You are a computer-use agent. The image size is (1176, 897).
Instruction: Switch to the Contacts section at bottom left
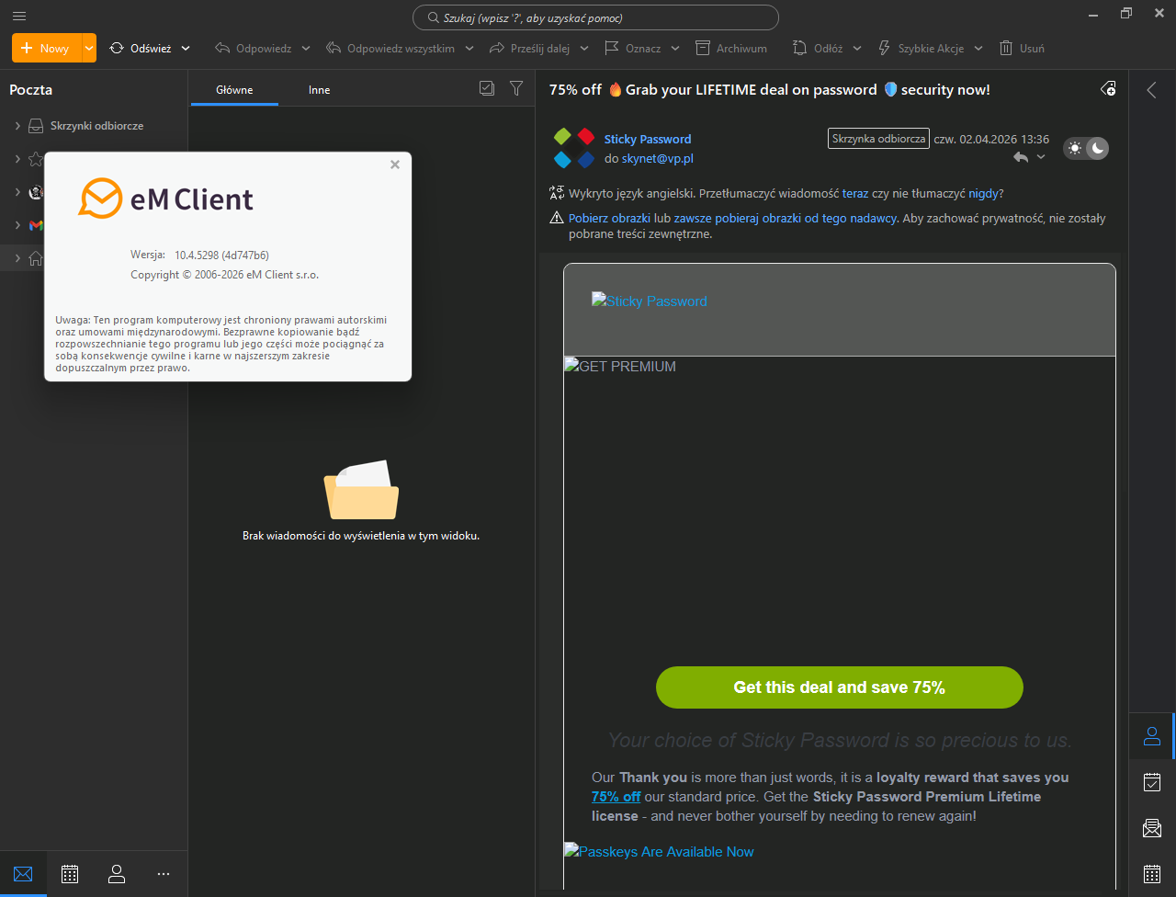[117, 874]
